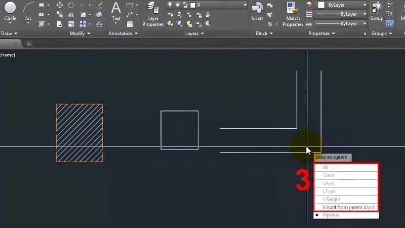Choose the Rectangle tool in Draw panel

point(42,5)
